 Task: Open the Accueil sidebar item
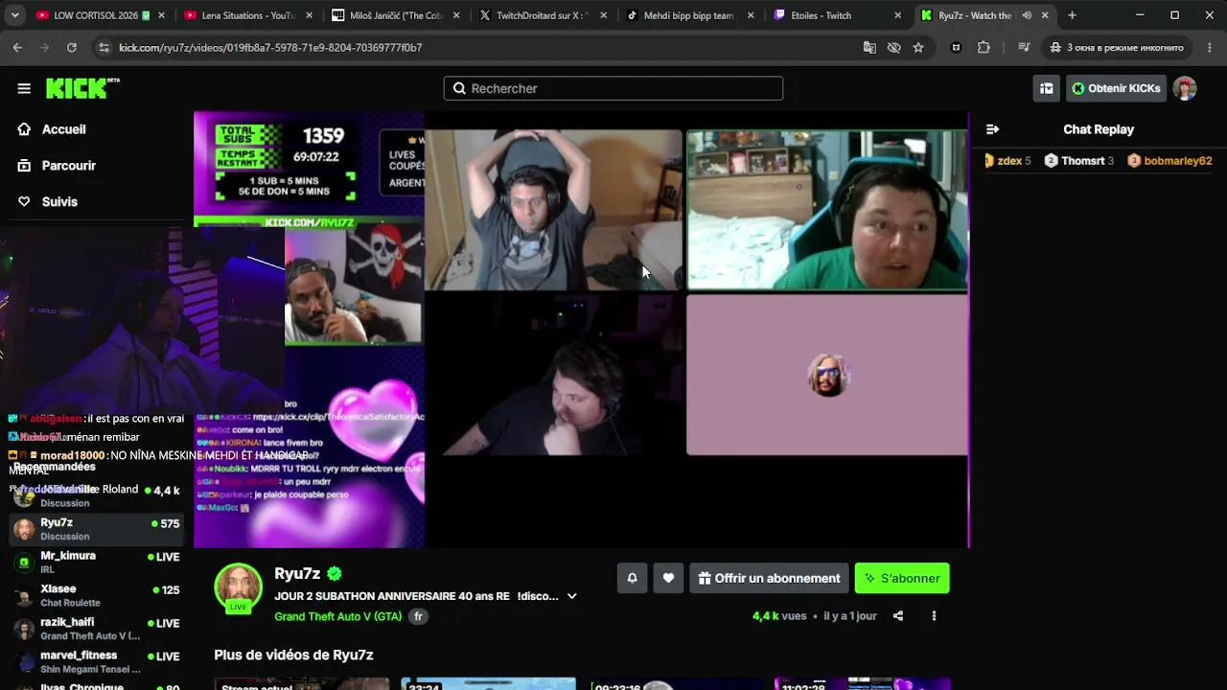click(x=63, y=129)
